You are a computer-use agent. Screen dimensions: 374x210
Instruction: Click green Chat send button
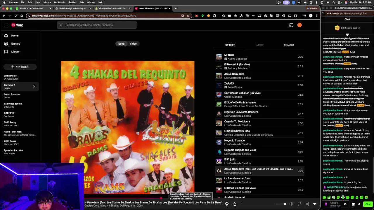click(x=368, y=204)
